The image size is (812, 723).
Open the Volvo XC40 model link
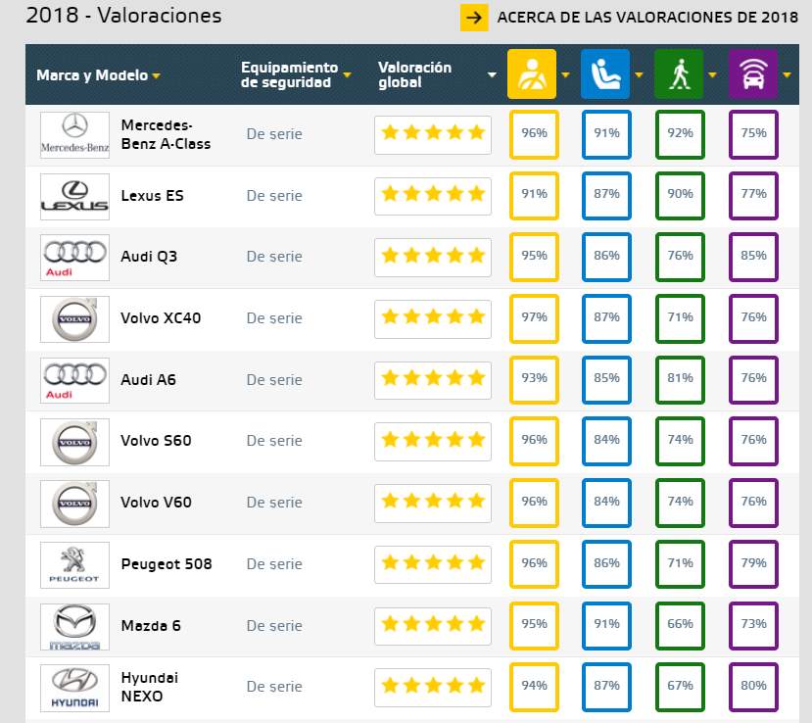pos(161,318)
